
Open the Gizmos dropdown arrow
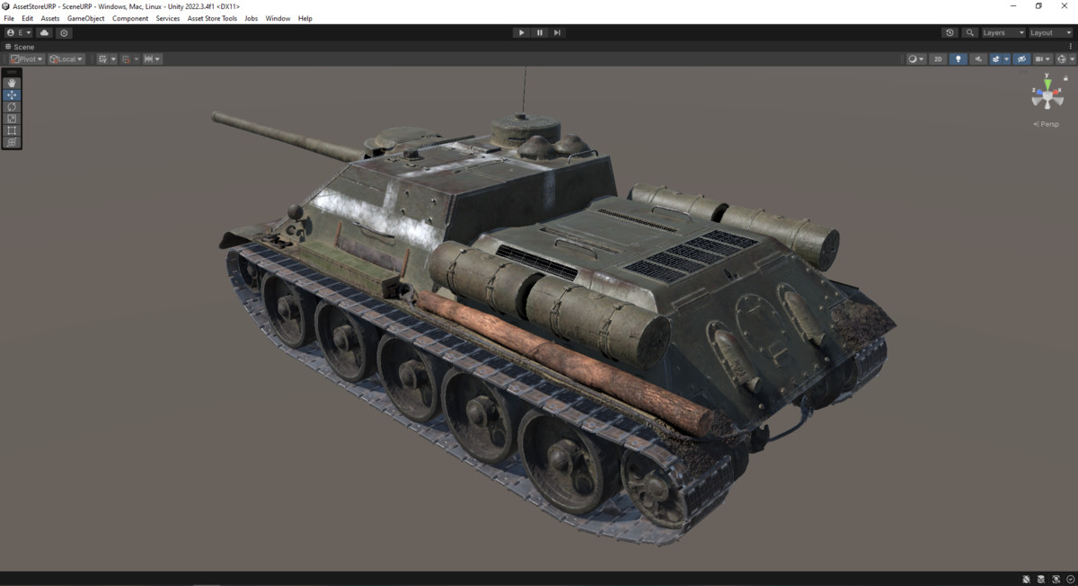pyautogui.click(x=1072, y=59)
